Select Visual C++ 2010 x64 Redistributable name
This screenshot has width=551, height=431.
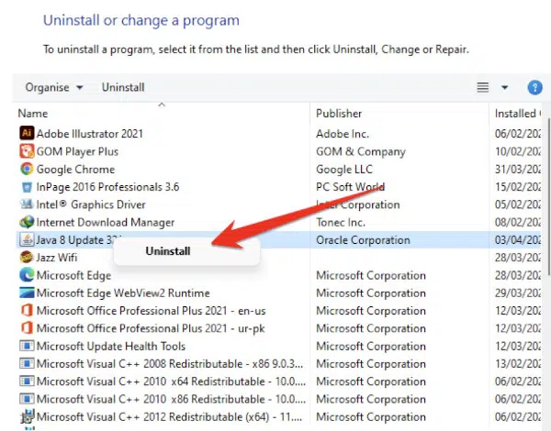tap(171, 381)
